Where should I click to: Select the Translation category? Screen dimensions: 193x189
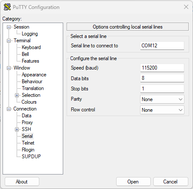tap(33, 88)
